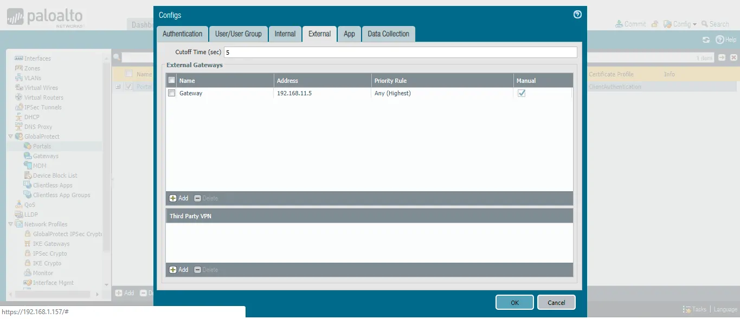The height and width of the screenshot is (319, 740).
Task: Check the Gateway row checkbox
Action: 172,93
